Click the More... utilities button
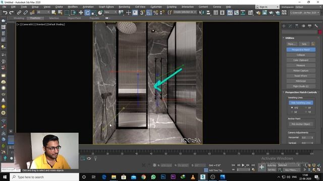This screenshot has width=323, height=181. pos(292,44)
